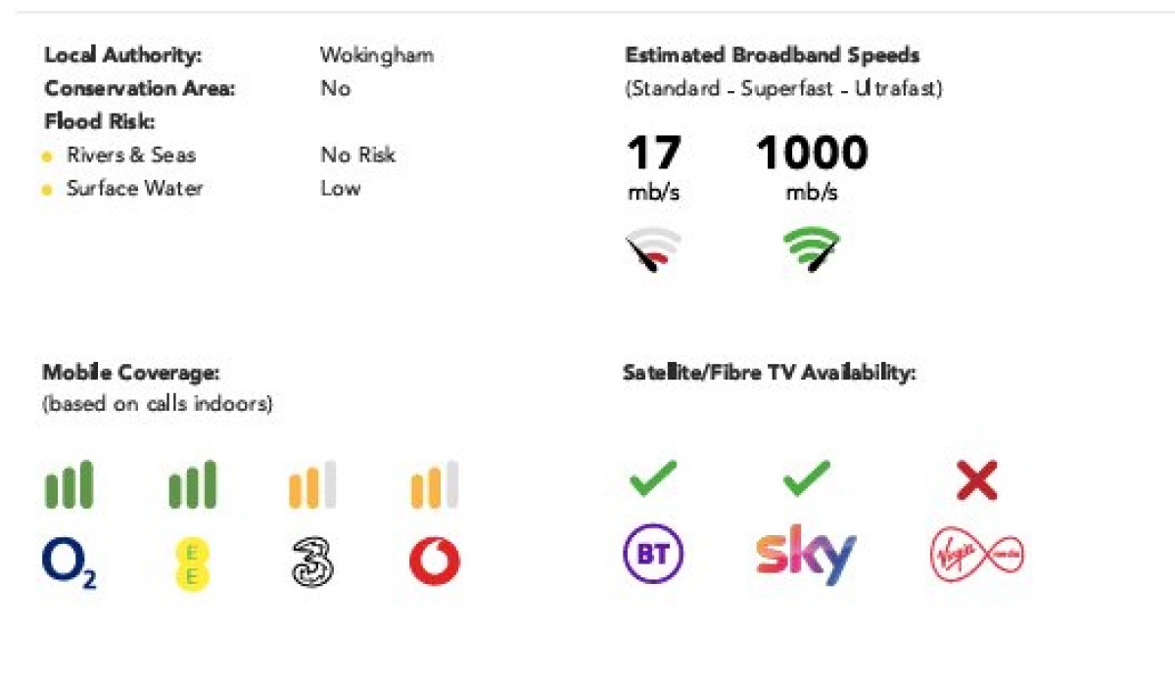Screen dimensions: 1175x675
Task: Click the orange signal bars above Vodafone
Action: [435, 484]
